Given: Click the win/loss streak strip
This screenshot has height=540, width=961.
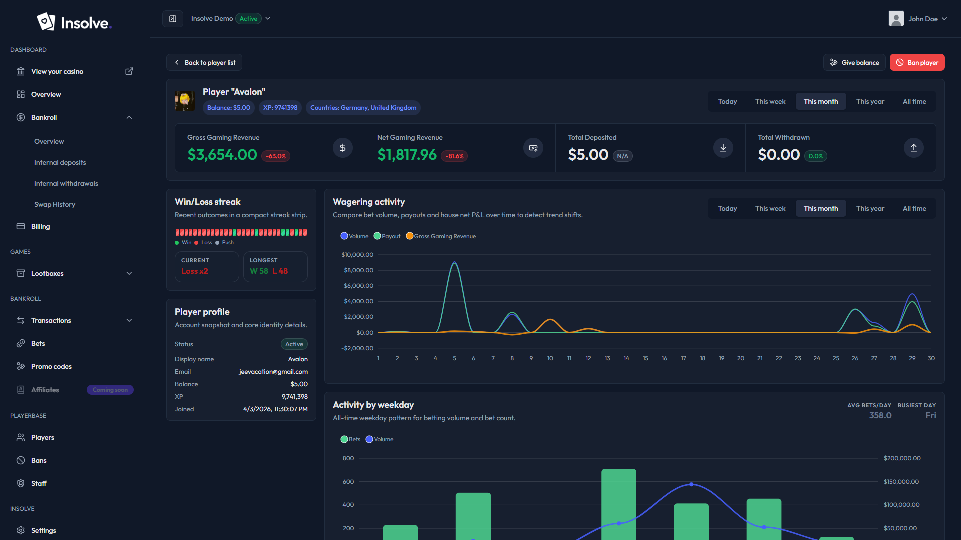Looking at the screenshot, I should click(241, 232).
